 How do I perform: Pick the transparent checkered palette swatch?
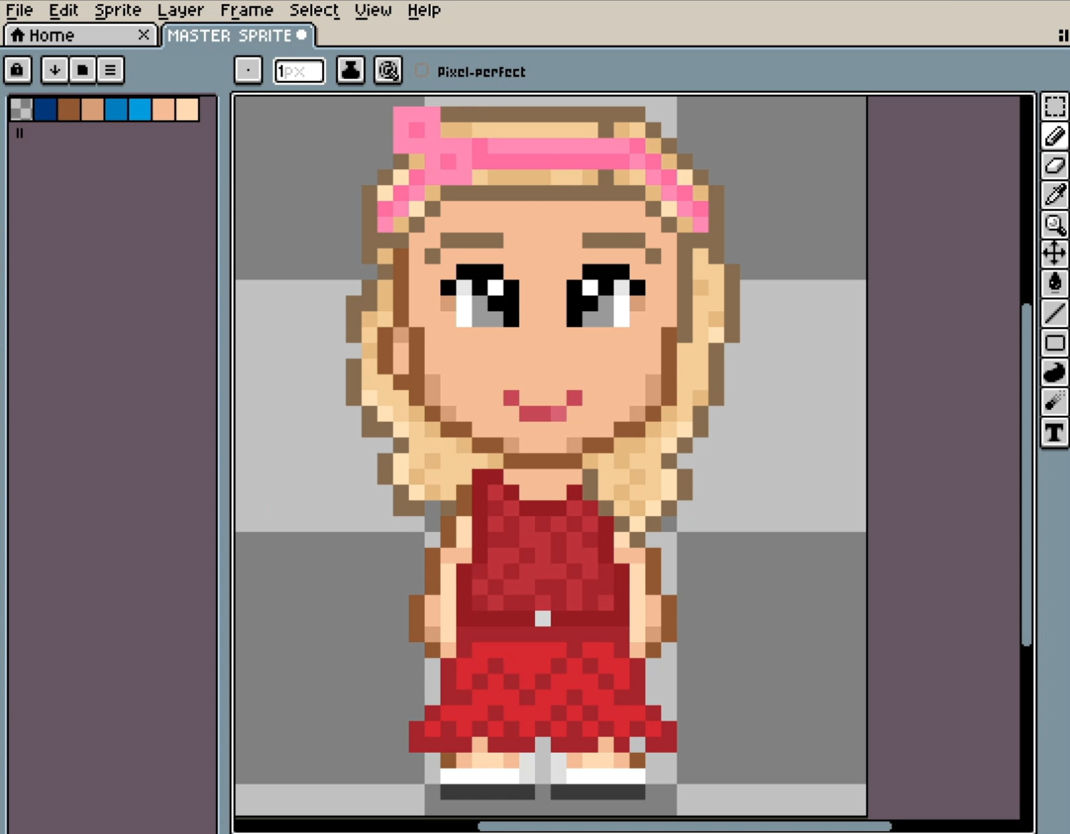coord(21,109)
